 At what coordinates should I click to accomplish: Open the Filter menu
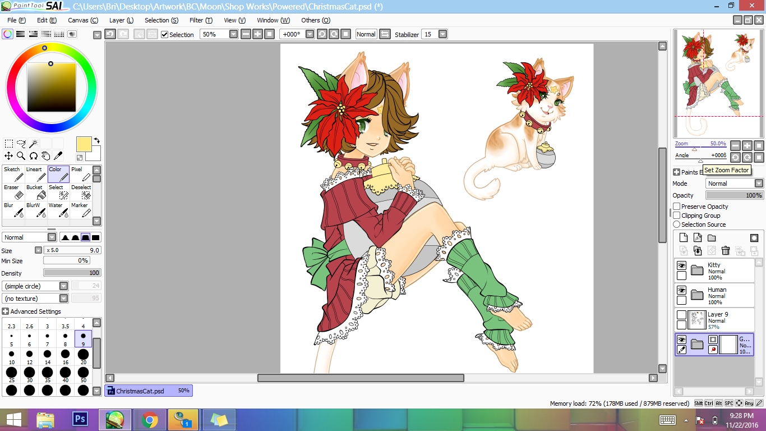click(x=201, y=20)
